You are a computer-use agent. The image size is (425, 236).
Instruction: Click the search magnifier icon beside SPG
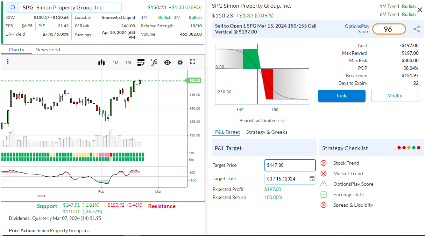point(13,8)
